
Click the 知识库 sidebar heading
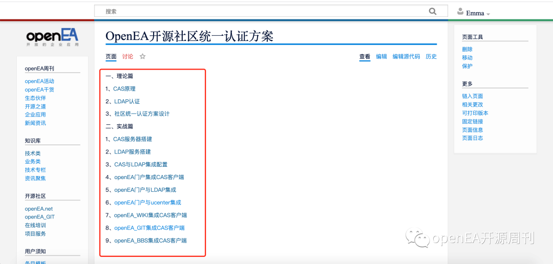click(x=33, y=141)
